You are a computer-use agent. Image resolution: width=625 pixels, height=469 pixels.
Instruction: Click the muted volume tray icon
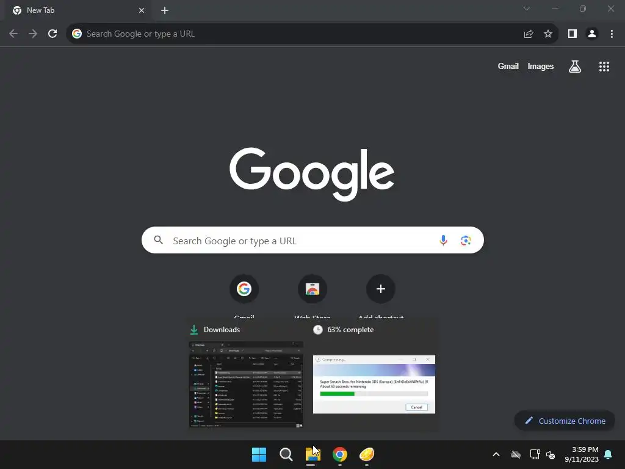click(x=551, y=454)
